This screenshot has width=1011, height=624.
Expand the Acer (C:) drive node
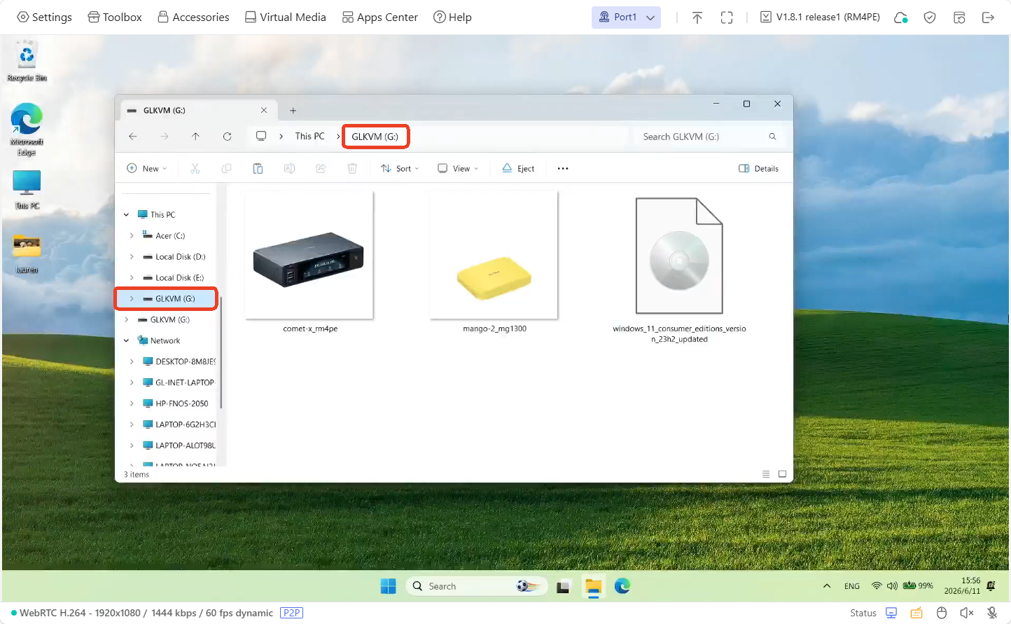(x=132, y=236)
